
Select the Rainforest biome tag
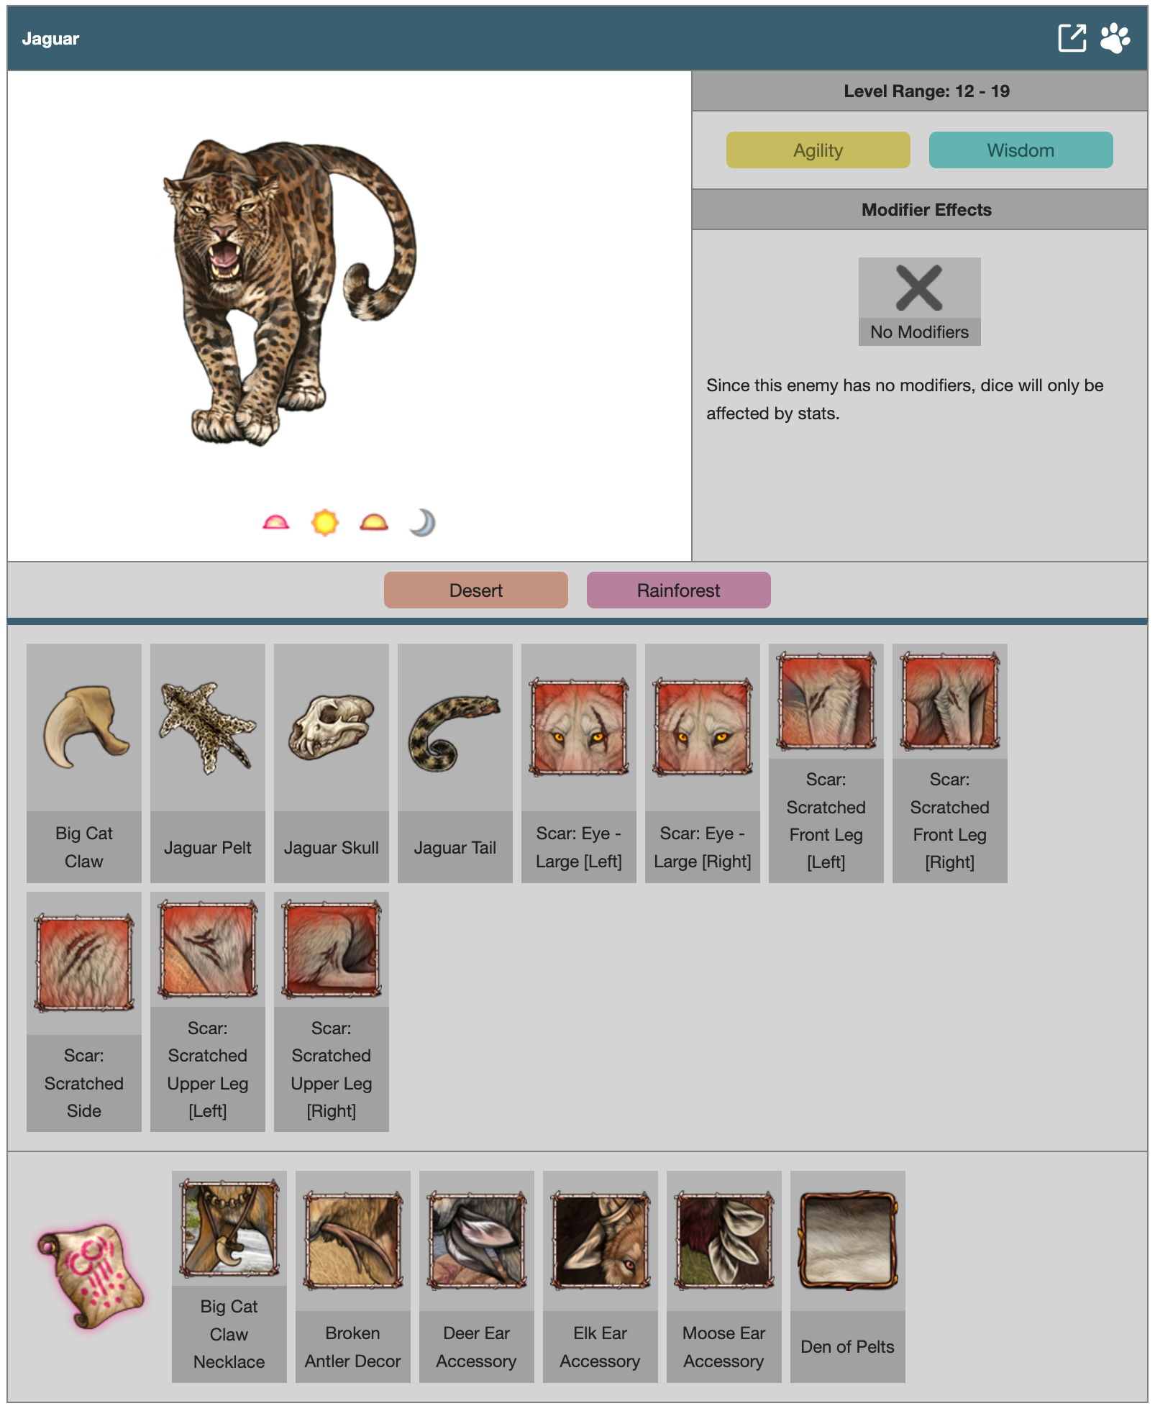[x=678, y=590]
